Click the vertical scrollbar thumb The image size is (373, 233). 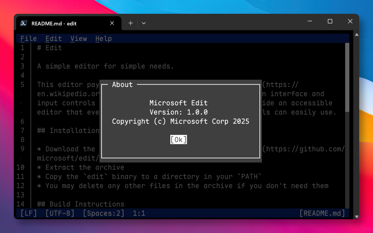[x=347, y=77]
